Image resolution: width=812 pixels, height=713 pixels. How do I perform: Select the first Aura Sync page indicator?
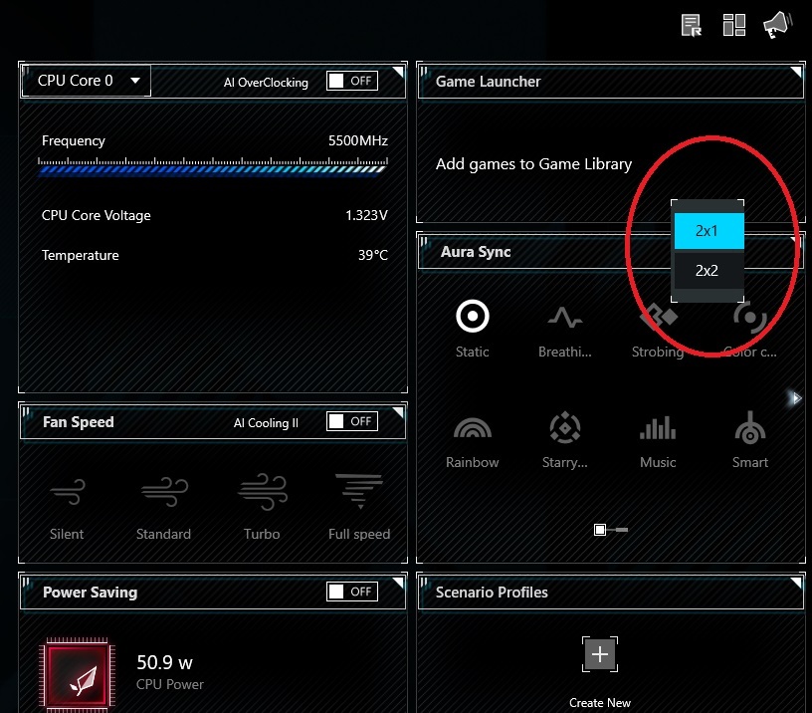pyautogui.click(x=600, y=530)
